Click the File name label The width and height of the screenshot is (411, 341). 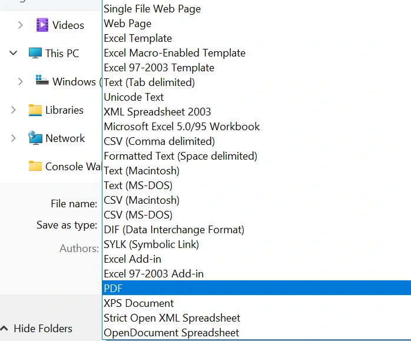(x=74, y=204)
